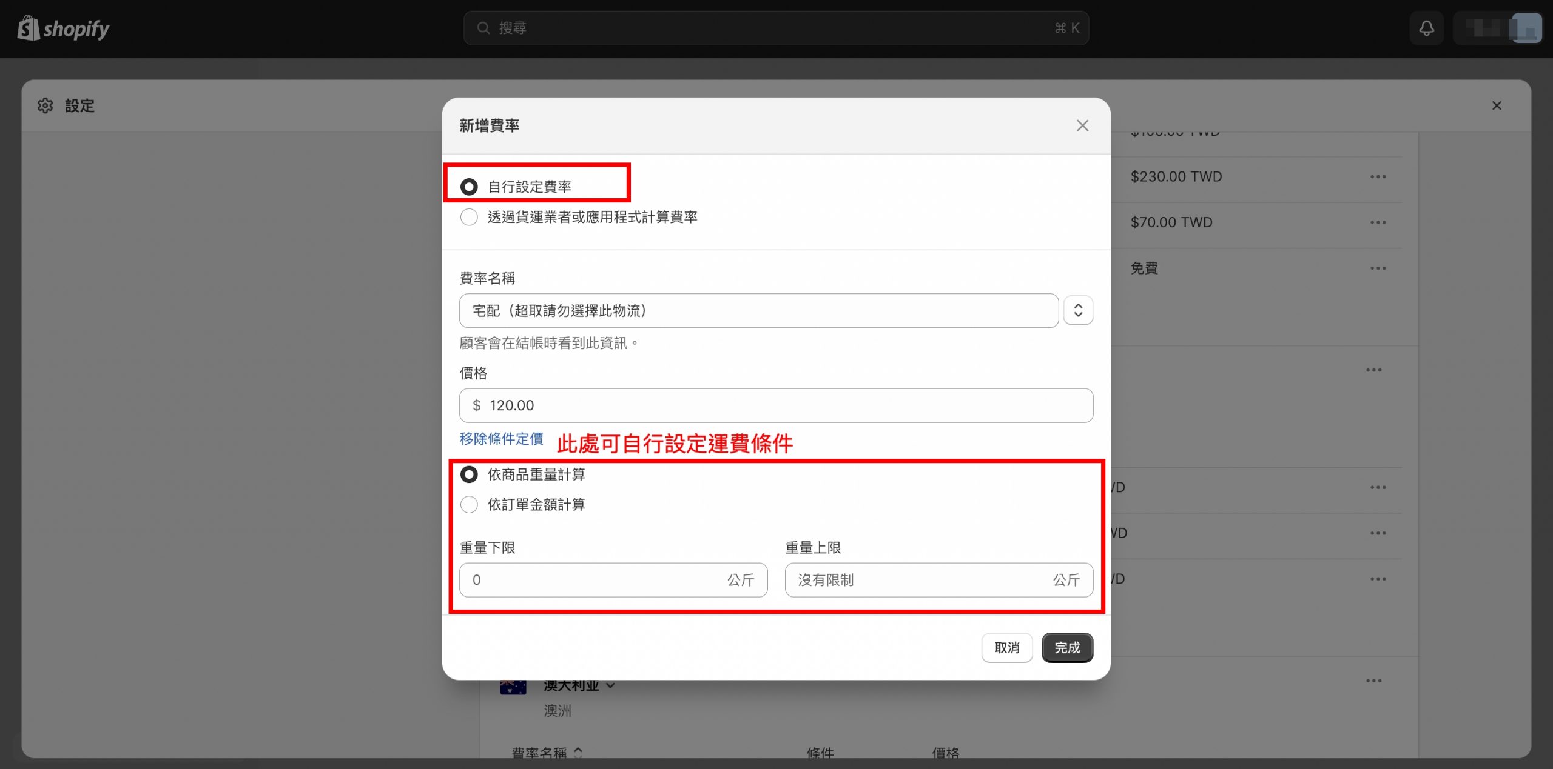Open more options for $70.00 TWD rate
Image resolution: width=1553 pixels, height=769 pixels.
1378,222
